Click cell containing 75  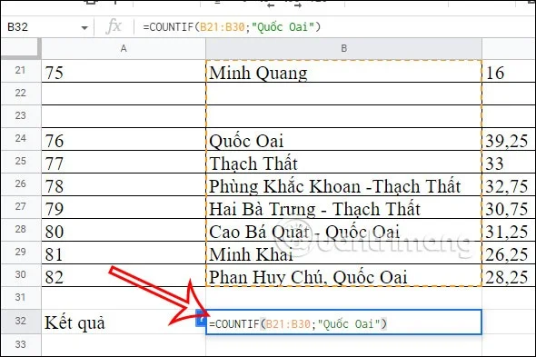(x=124, y=71)
